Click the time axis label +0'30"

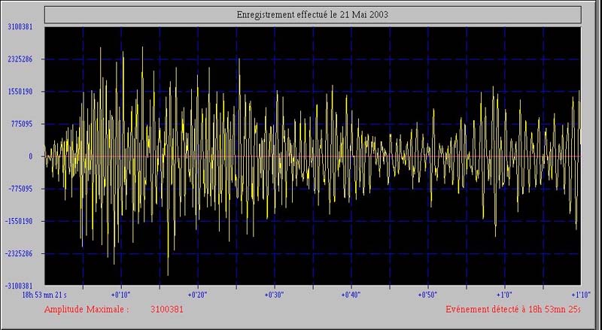[x=274, y=295]
